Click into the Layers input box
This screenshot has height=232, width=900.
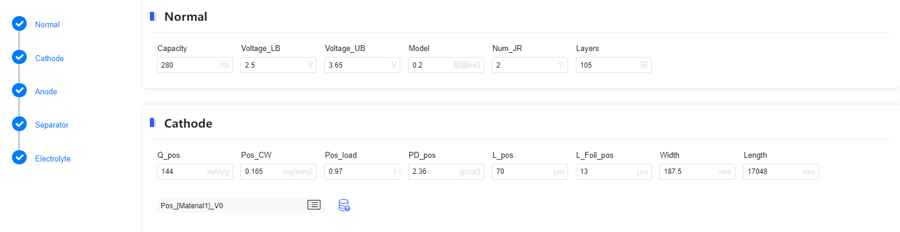coord(614,65)
